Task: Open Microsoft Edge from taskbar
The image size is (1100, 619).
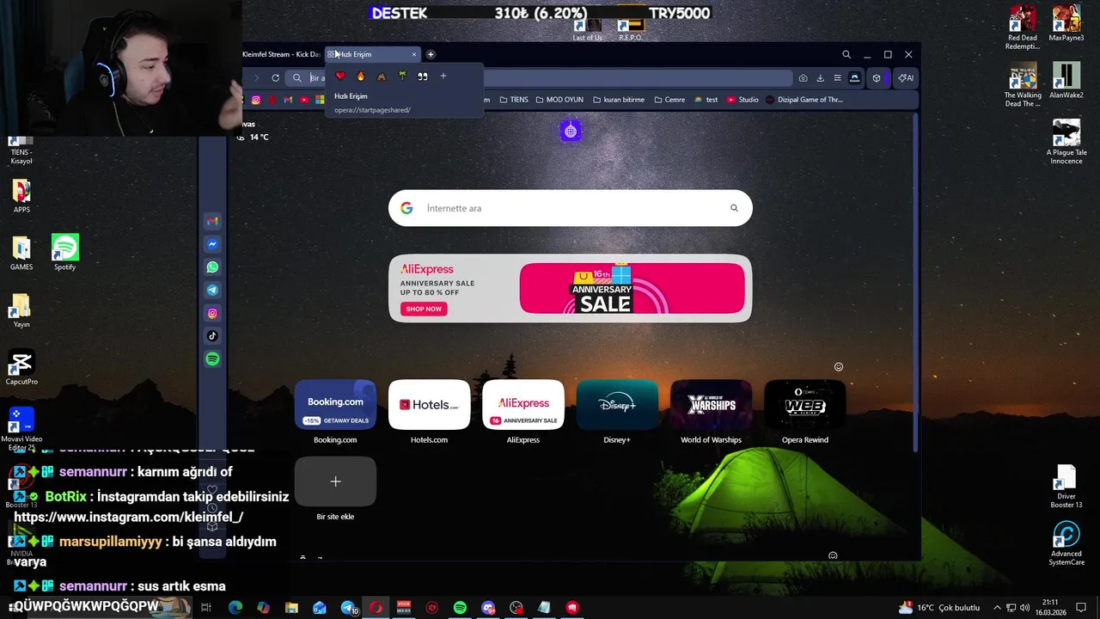Action: [x=235, y=608]
